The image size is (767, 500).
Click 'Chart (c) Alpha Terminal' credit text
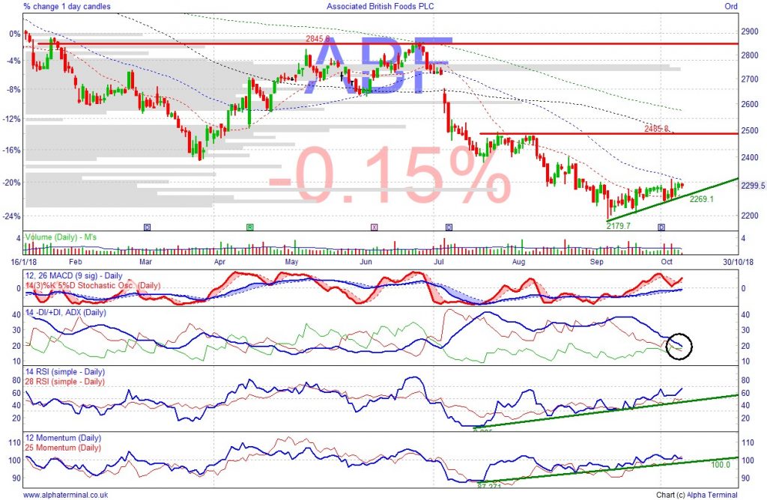click(697, 495)
